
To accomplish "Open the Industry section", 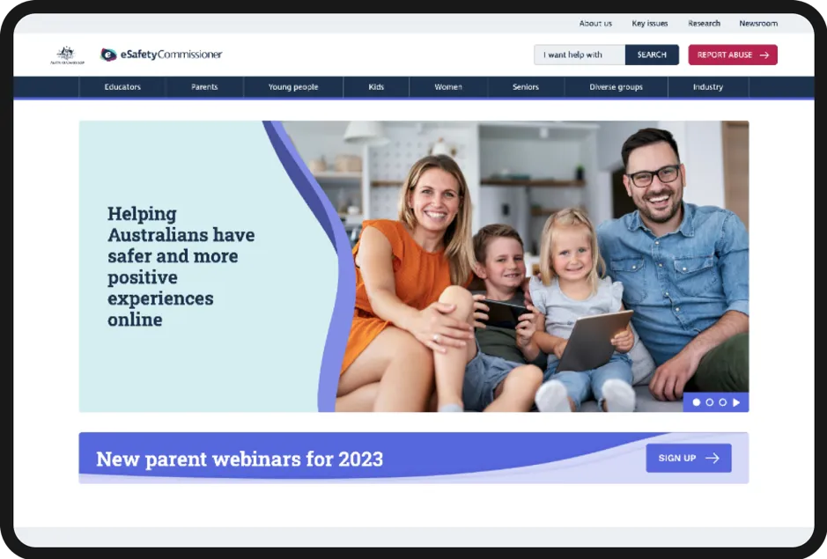I will point(707,87).
